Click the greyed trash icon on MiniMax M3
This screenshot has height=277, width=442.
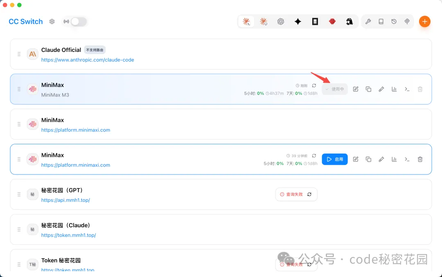(420, 89)
